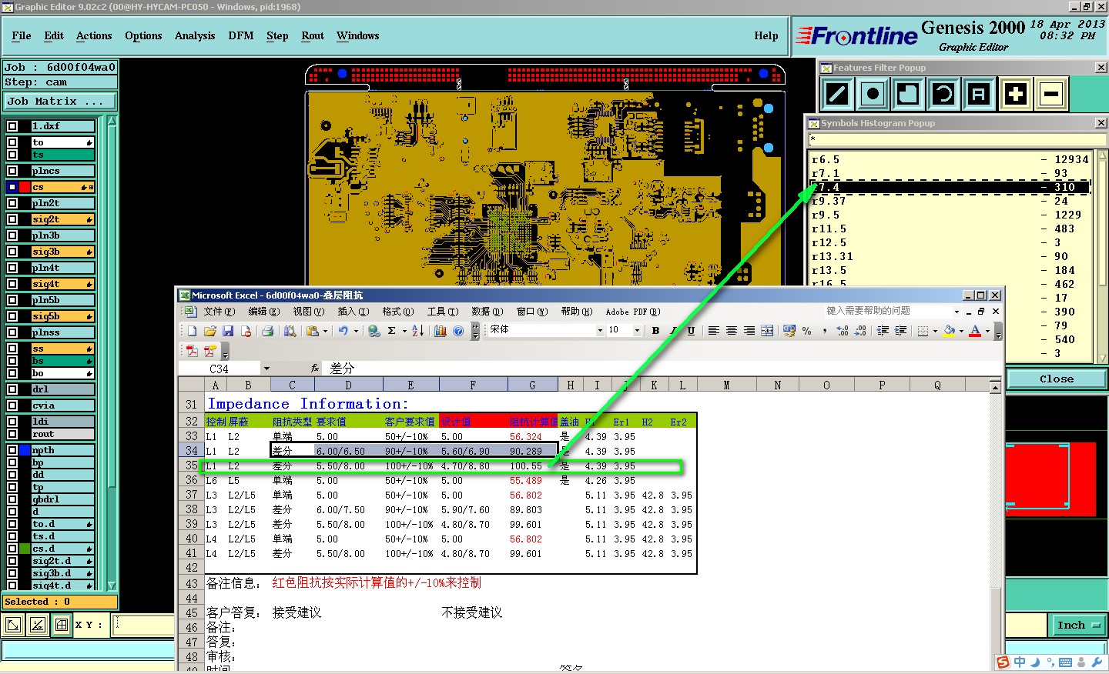
Task: Click Excel New document icon
Action: [x=193, y=331]
